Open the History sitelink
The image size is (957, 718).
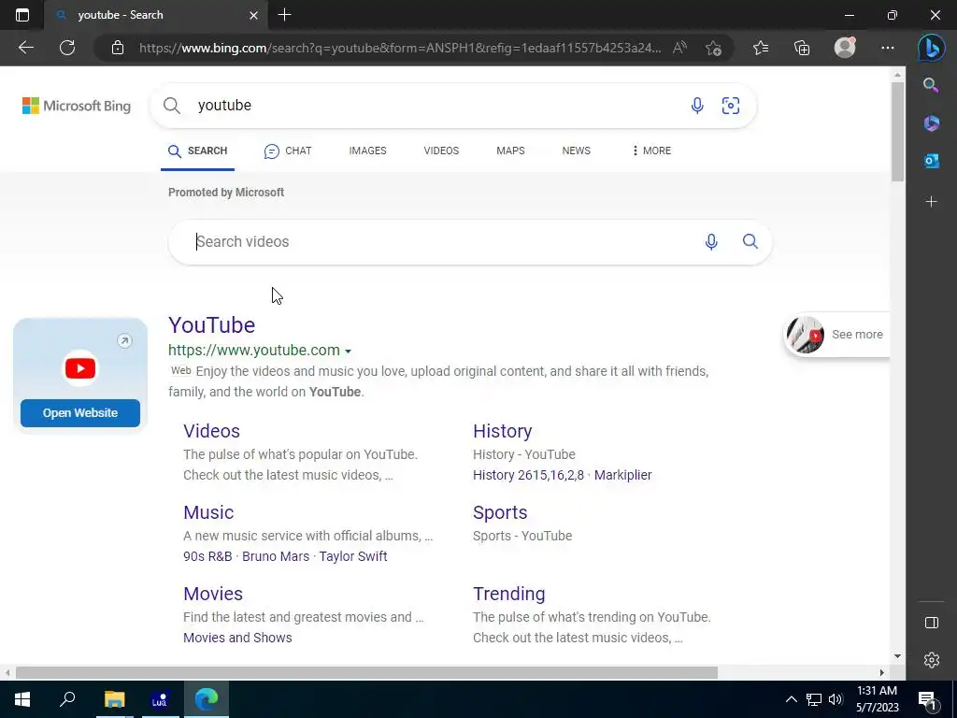(x=502, y=431)
